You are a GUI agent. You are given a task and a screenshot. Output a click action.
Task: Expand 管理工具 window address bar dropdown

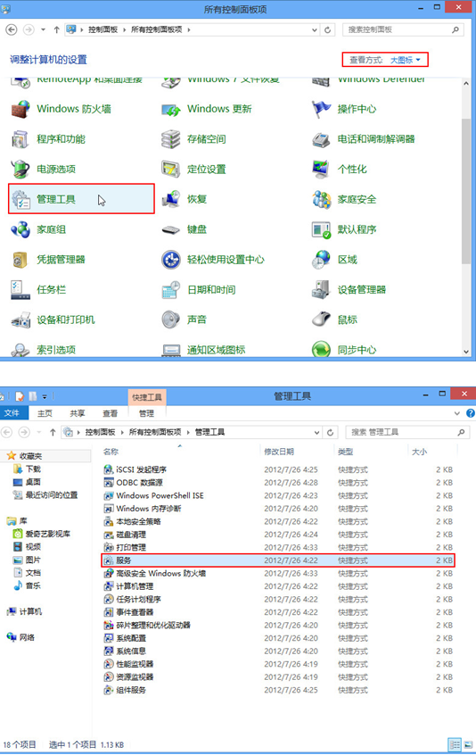316,433
